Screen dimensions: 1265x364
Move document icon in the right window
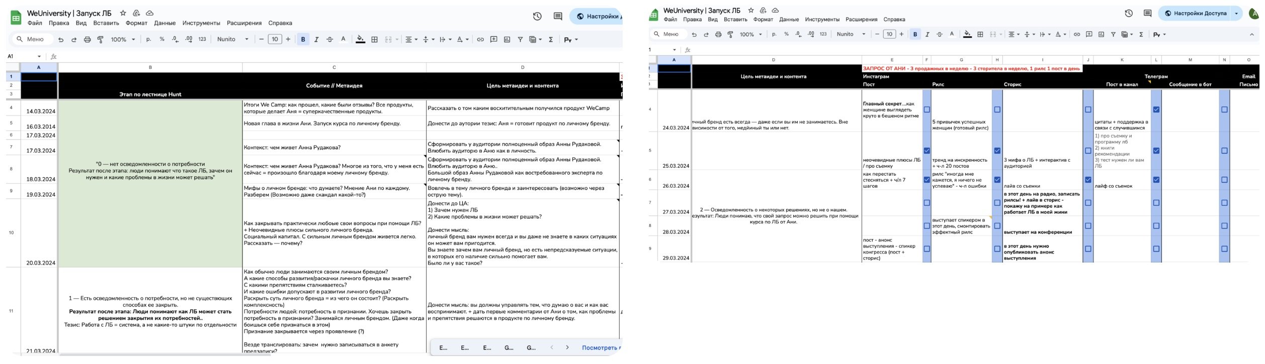pos(763,10)
